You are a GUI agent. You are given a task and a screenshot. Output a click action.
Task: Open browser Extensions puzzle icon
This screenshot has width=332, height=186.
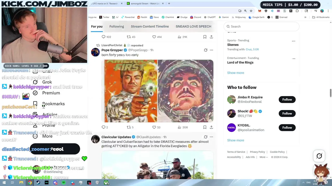(297, 11)
